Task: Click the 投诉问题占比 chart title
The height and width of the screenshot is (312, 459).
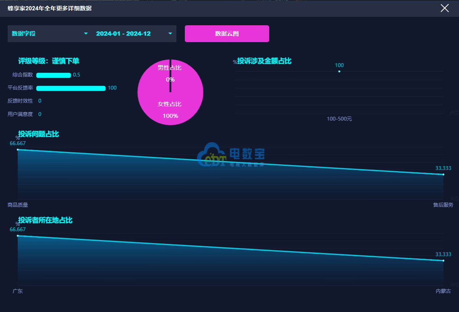Action: pos(38,134)
